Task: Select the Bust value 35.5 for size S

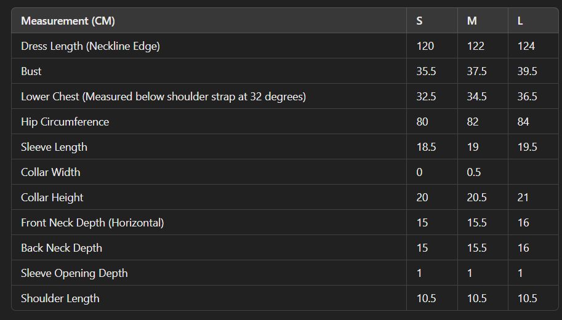Action: [426, 71]
